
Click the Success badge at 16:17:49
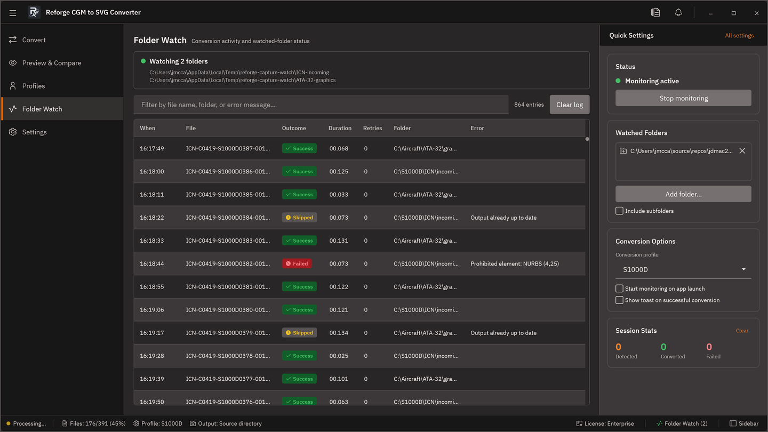pyautogui.click(x=299, y=148)
